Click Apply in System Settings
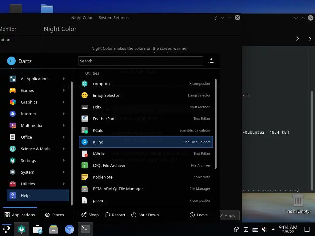This screenshot has height=236, width=315. (x=229, y=215)
